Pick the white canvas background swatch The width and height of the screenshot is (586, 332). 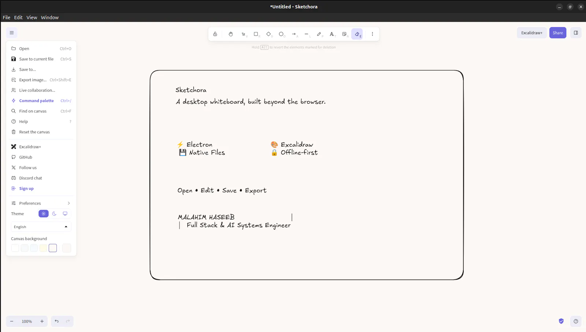15,248
